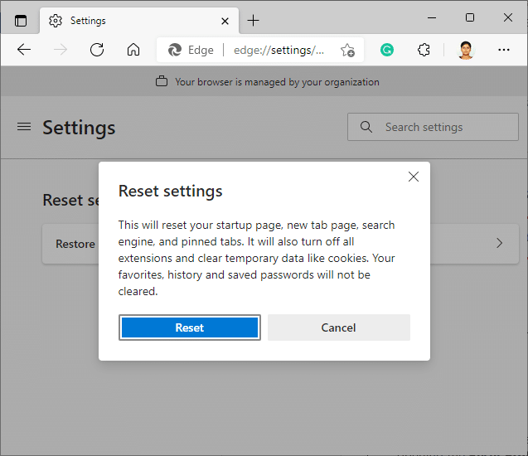This screenshot has width=528, height=456.
Task: Open a new tab with plus button
Action: [253, 20]
